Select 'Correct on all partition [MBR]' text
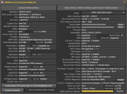This screenshot has width=127, height=94. 93,79
